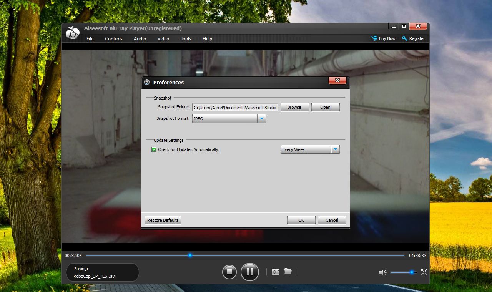Open the Help menu
This screenshot has height=292, width=492.
coord(208,39)
